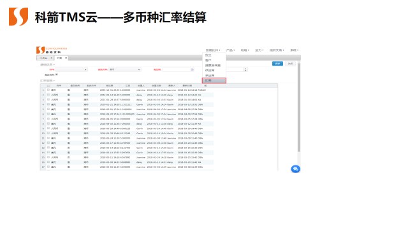Click the grey button beside the blue button
The height and width of the screenshot is (229, 408).
290,64
